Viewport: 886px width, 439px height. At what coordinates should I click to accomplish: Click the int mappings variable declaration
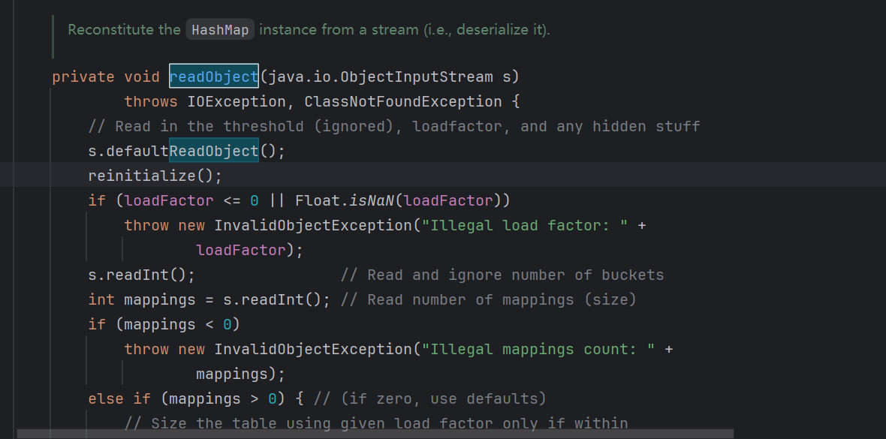point(142,299)
